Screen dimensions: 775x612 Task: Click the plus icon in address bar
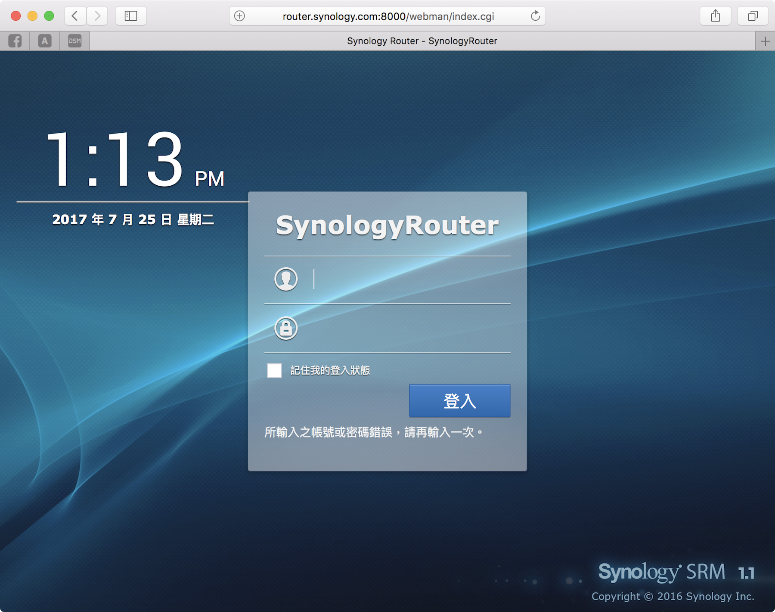[239, 16]
